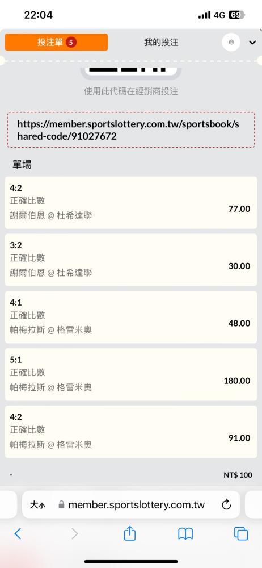Viewport: 262px width, 568px height.
Task: Select the 3:2 bet with odds 30.00
Action: pos(131,260)
